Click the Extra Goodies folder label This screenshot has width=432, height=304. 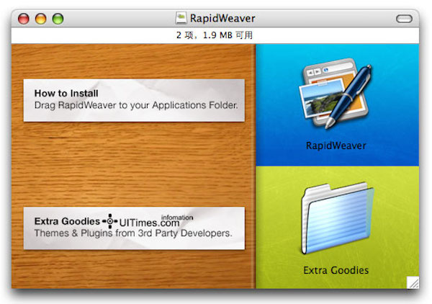(x=336, y=270)
